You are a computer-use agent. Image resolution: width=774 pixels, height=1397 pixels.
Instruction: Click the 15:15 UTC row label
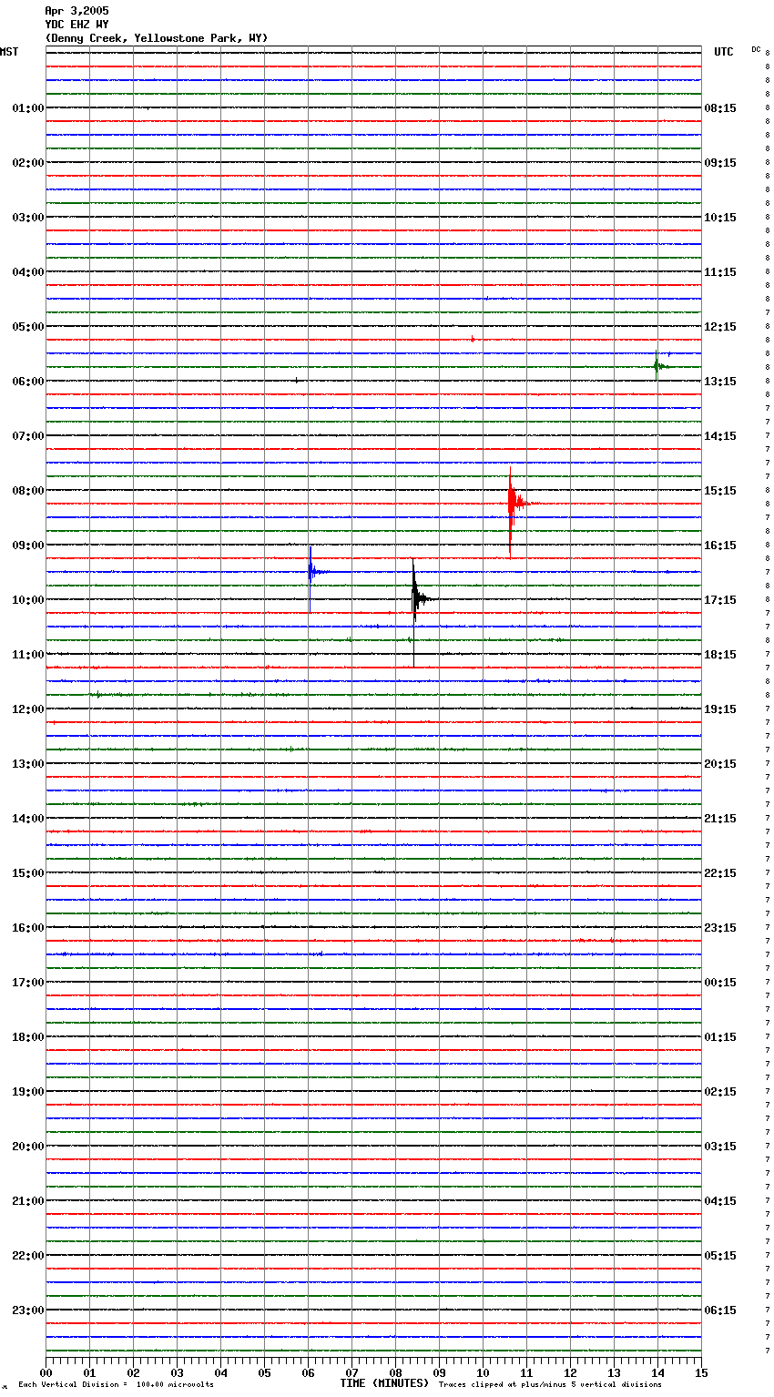coord(720,491)
